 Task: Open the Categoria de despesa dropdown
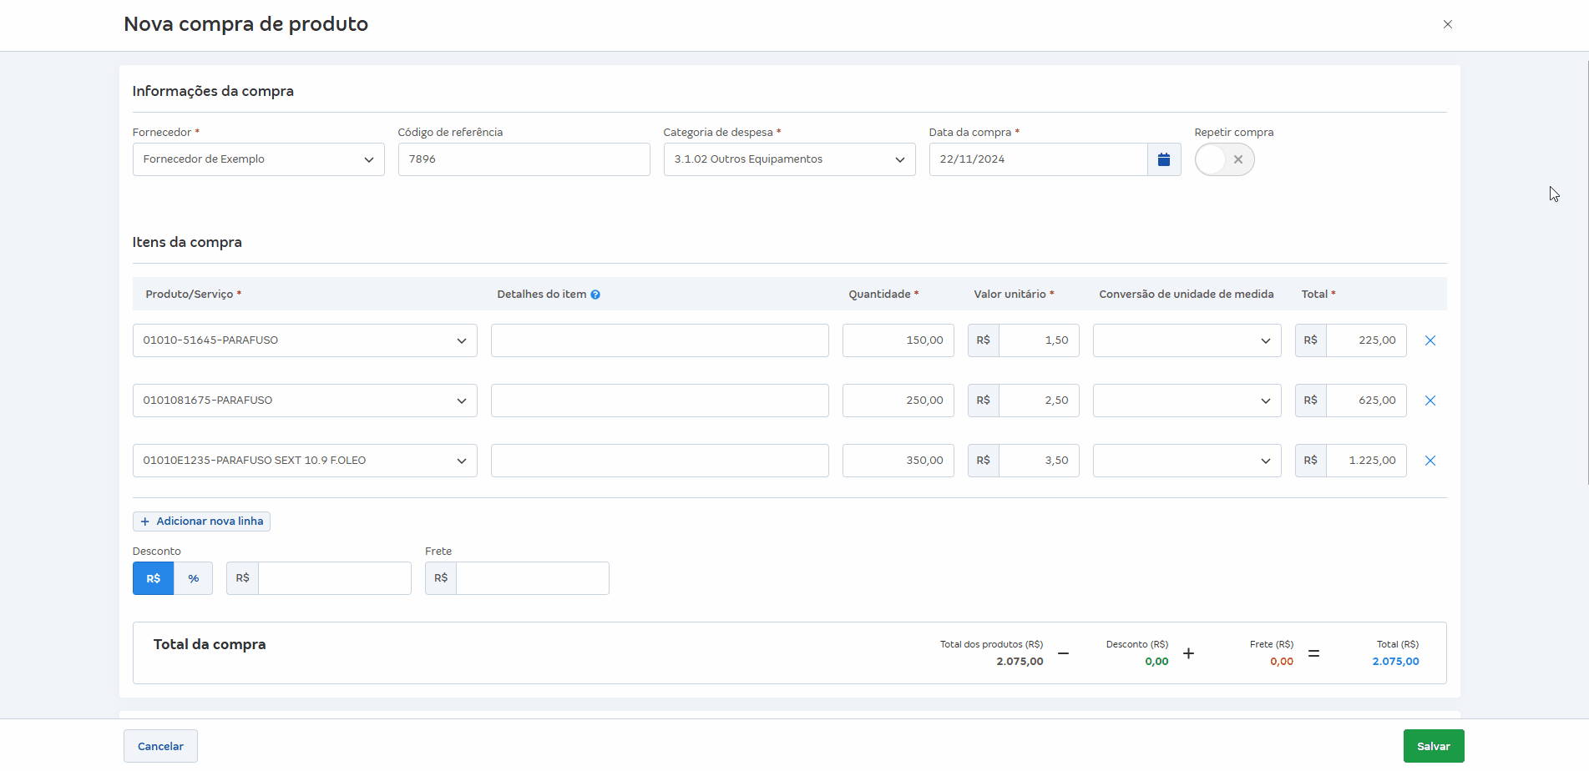coord(789,159)
